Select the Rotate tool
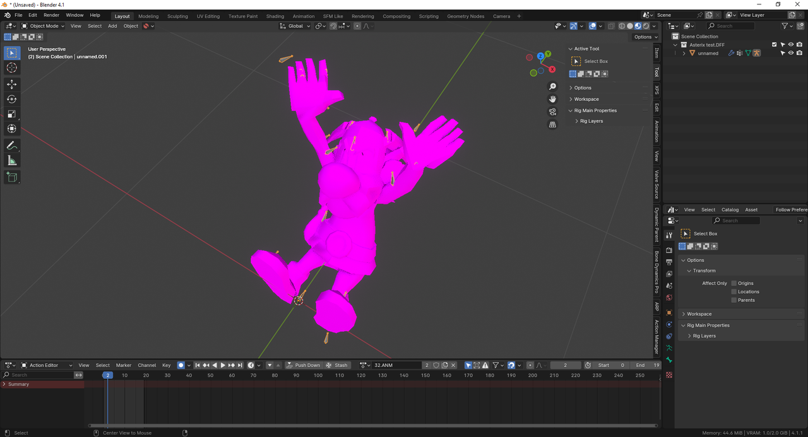Viewport: 808px width, 437px height. tap(12, 99)
